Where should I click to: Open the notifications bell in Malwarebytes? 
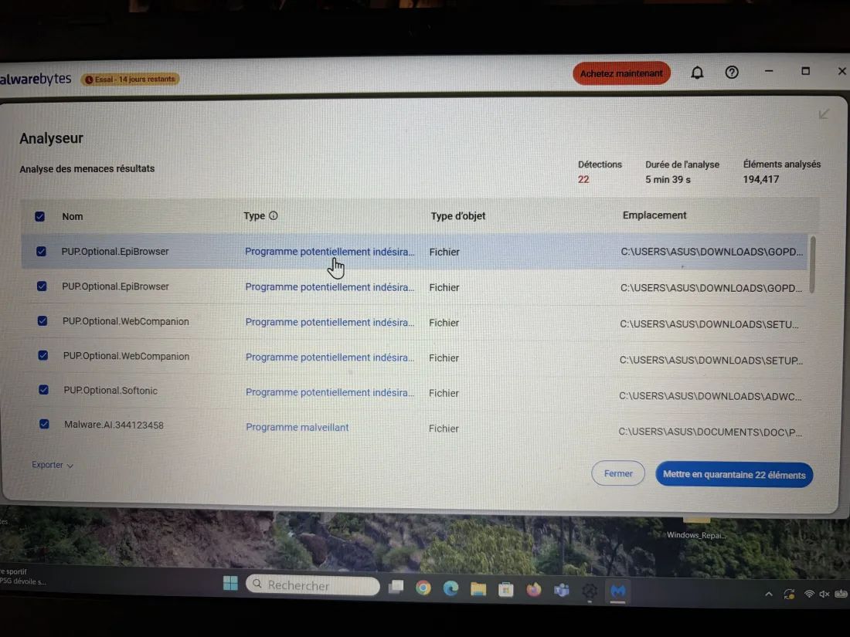point(697,72)
